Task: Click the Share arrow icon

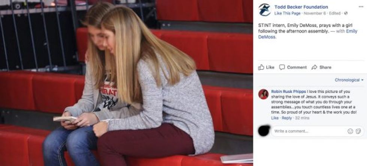Action: point(314,68)
